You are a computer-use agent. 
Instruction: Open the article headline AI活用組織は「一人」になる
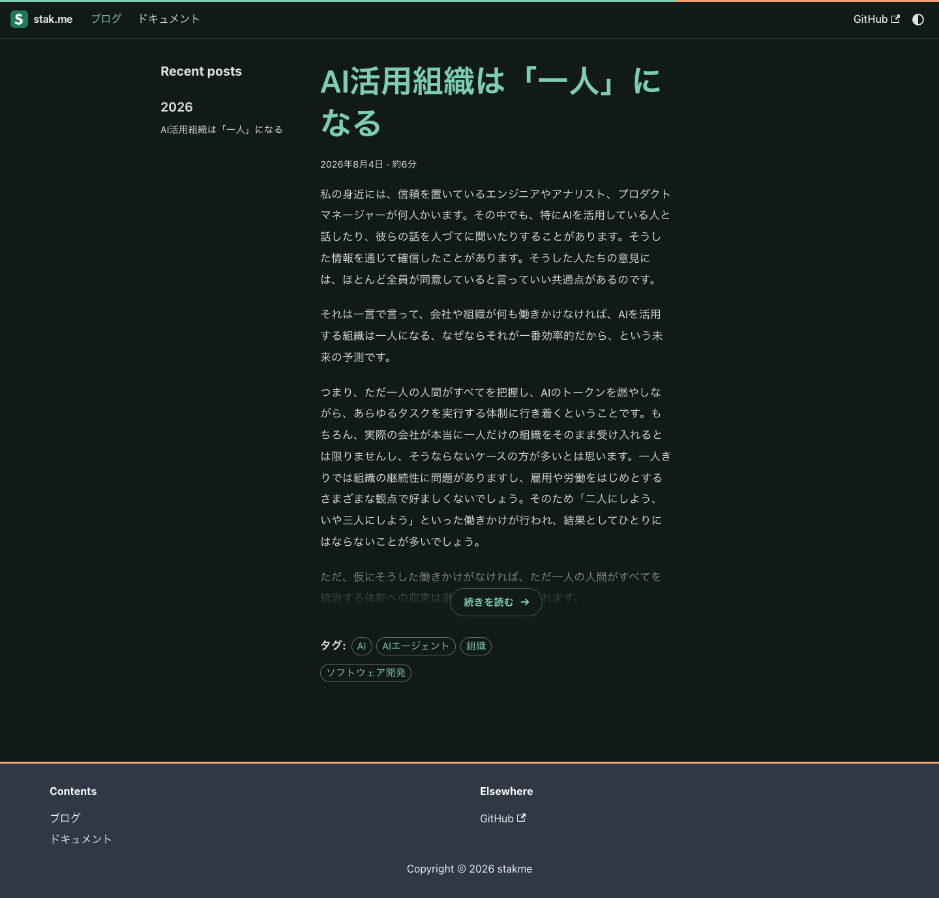[x=490, y=102]
